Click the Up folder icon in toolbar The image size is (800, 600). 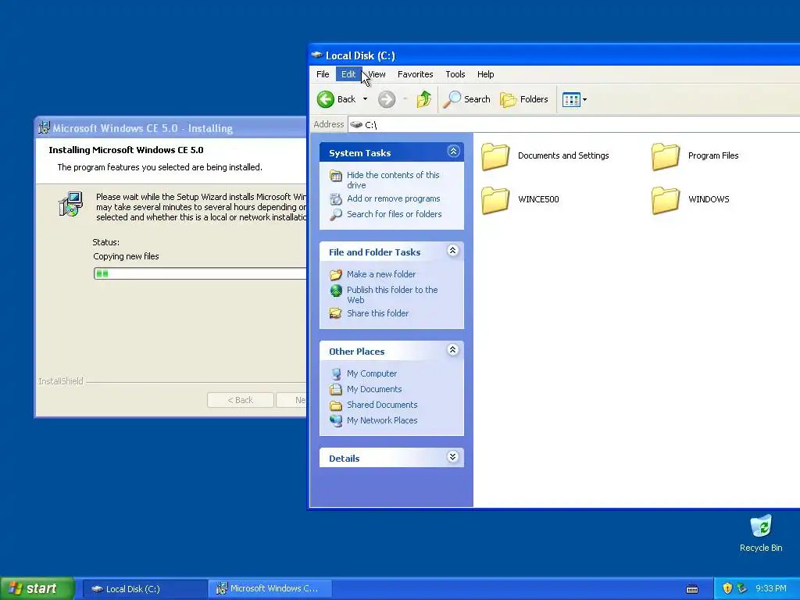pyautogui.click(x=423, y=99)
